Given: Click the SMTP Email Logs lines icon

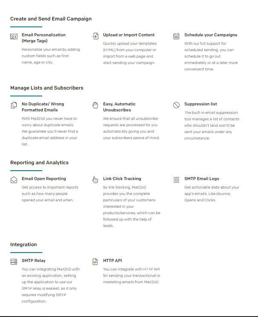Looking at the screenshot, I should [177, 180].
